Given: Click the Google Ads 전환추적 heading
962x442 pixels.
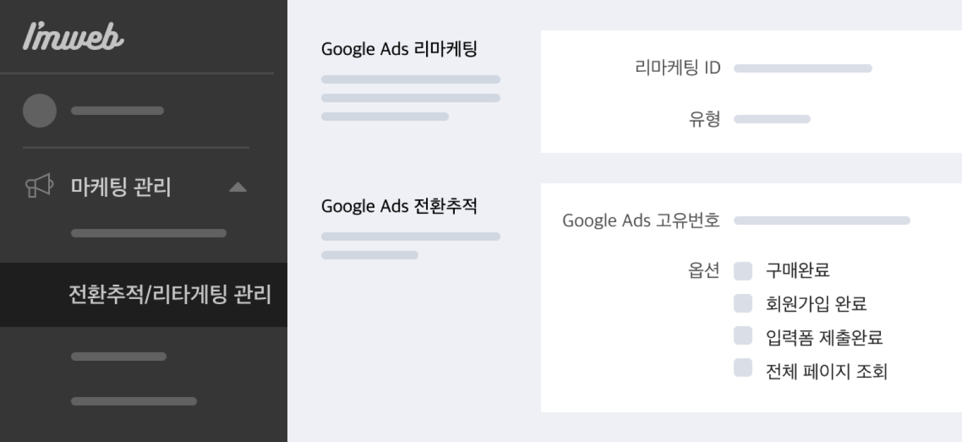Looking at the screenshot, I should coord(399,206).
